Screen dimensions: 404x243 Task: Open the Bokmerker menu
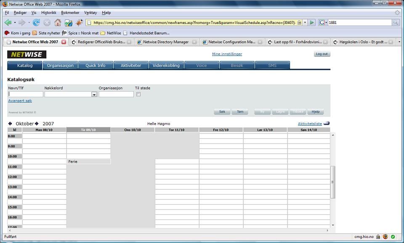coord(70,13)
